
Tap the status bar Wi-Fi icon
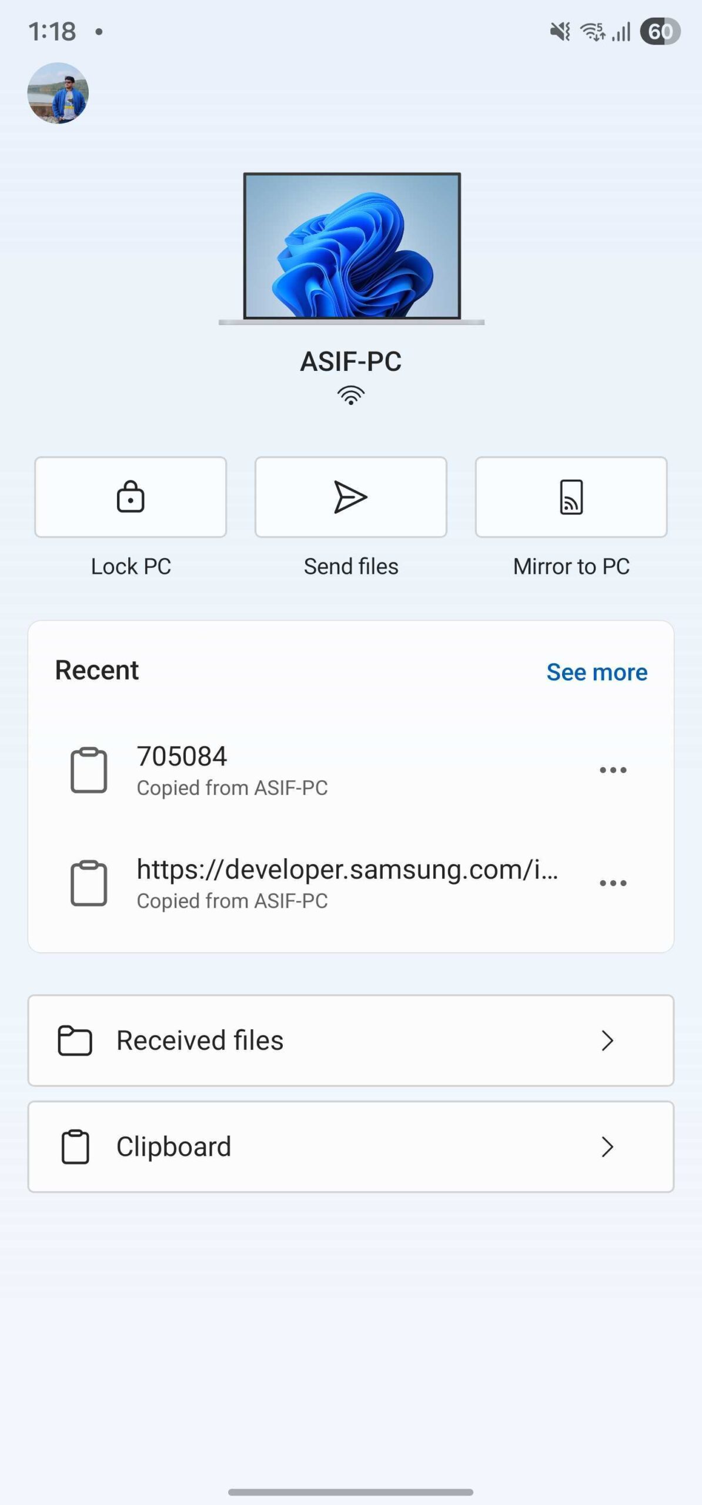pyautogui.click(x=593, y=31)
